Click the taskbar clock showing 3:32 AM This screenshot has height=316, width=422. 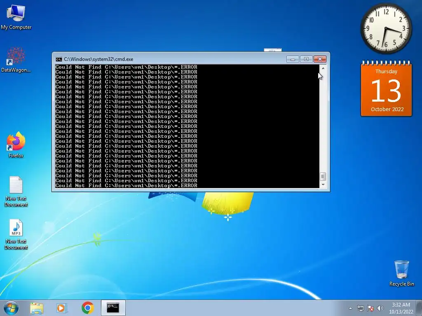click(401, 308)
